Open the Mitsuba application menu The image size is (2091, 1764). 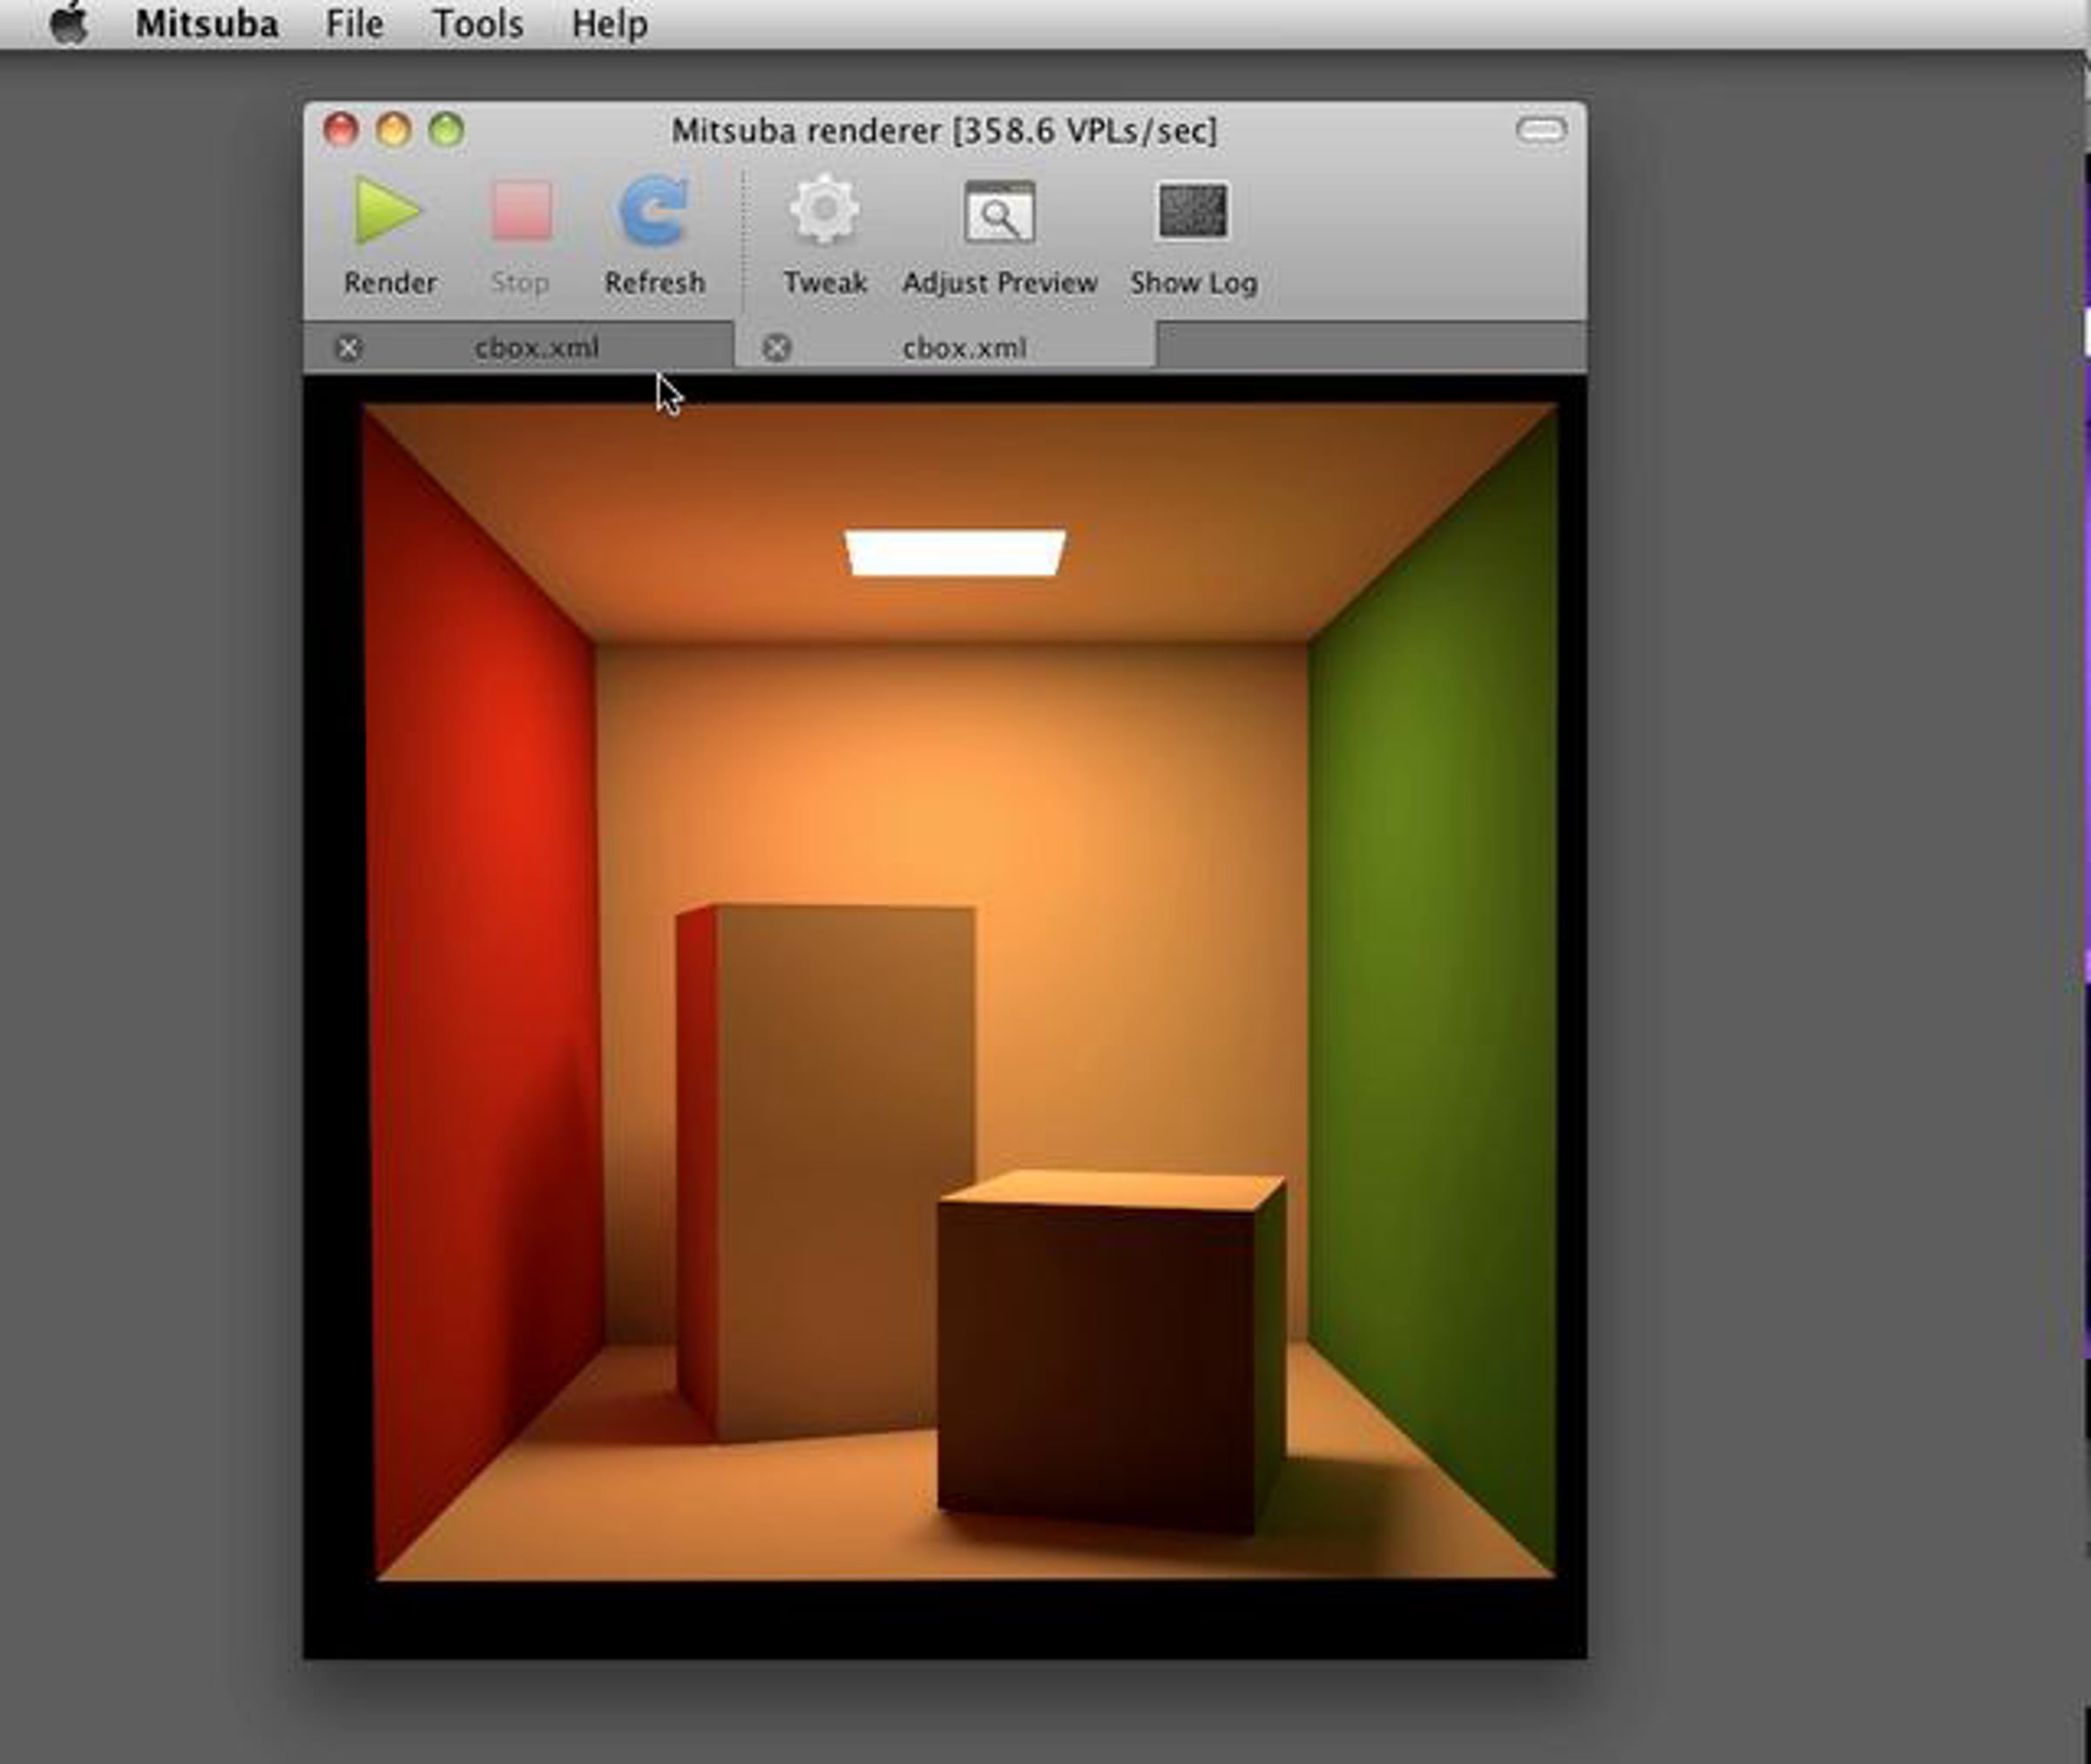tap(207, 23)
